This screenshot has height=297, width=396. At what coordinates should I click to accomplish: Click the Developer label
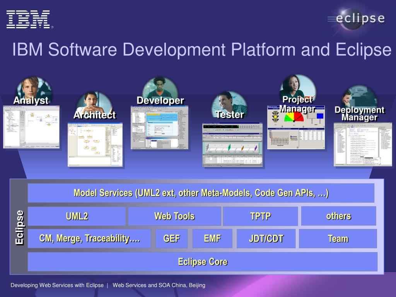(x=160, y=101)
